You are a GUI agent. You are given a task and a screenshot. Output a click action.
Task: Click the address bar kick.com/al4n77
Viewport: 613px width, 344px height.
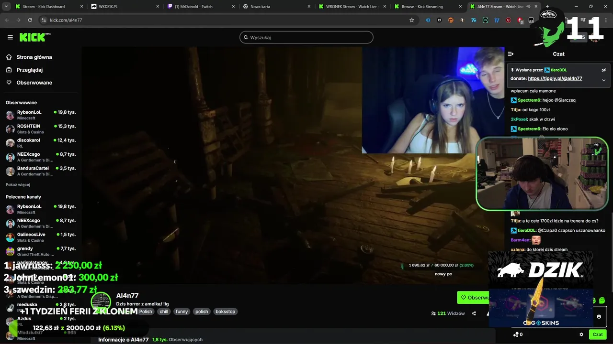point(66,20)
